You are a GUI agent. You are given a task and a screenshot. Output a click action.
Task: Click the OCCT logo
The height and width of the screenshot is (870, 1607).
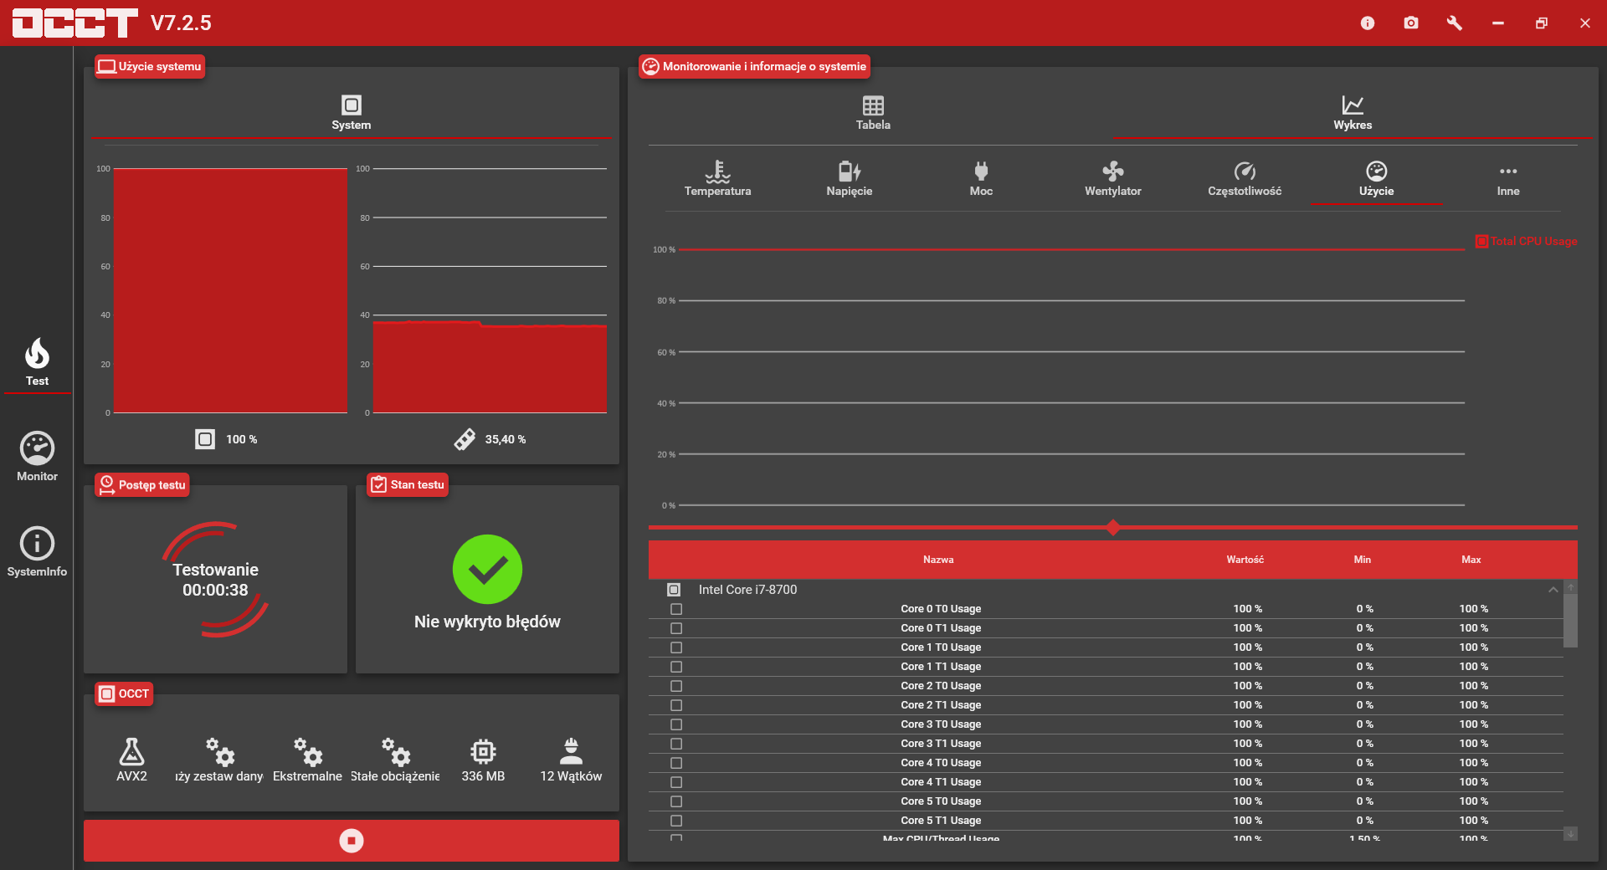pyautogui.click(x=74, y=23)
